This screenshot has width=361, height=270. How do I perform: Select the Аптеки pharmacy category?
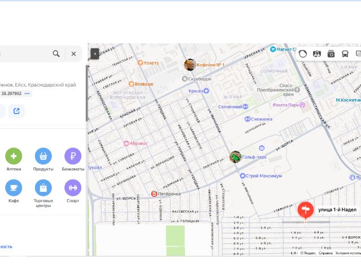click(14, 156)
